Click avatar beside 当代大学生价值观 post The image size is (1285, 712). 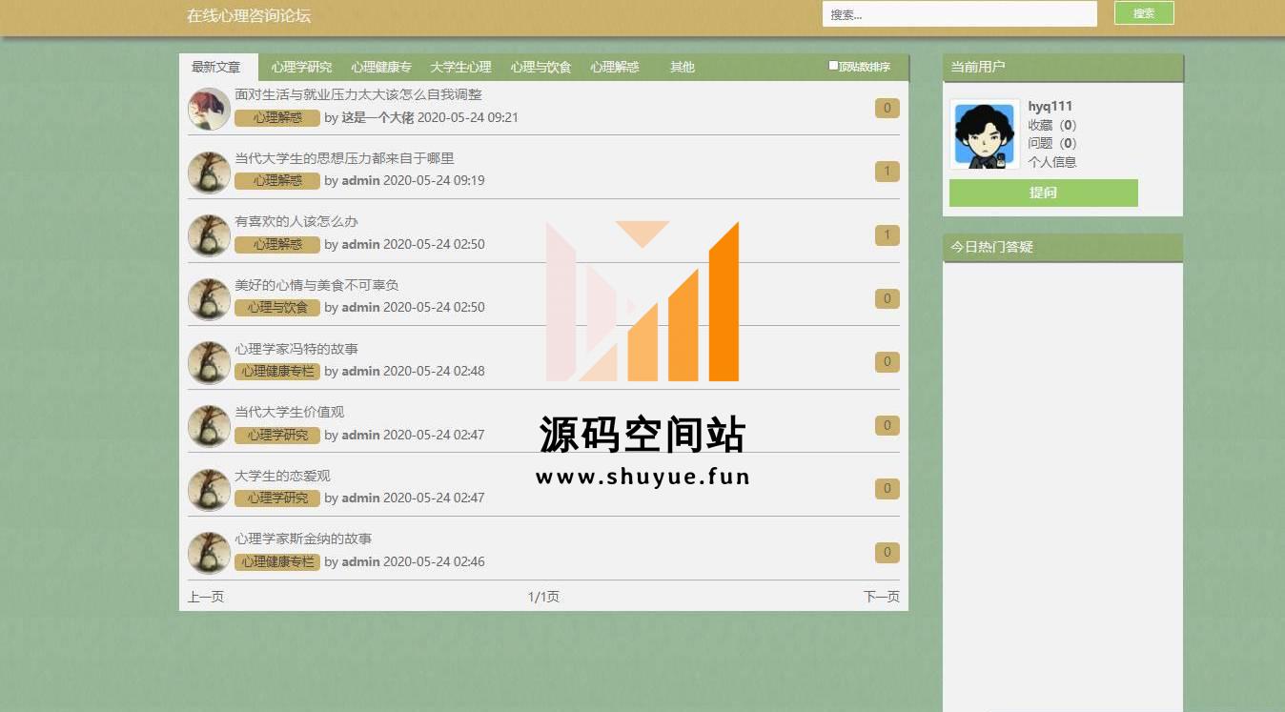pos(209,426)
